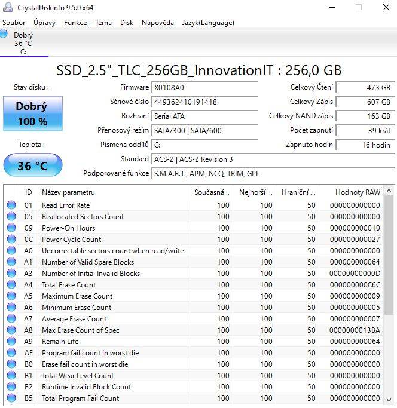Click the Celkový NAND zápis value 163 GB
This screenshot has height=408, width=397.
click(365, 116)
